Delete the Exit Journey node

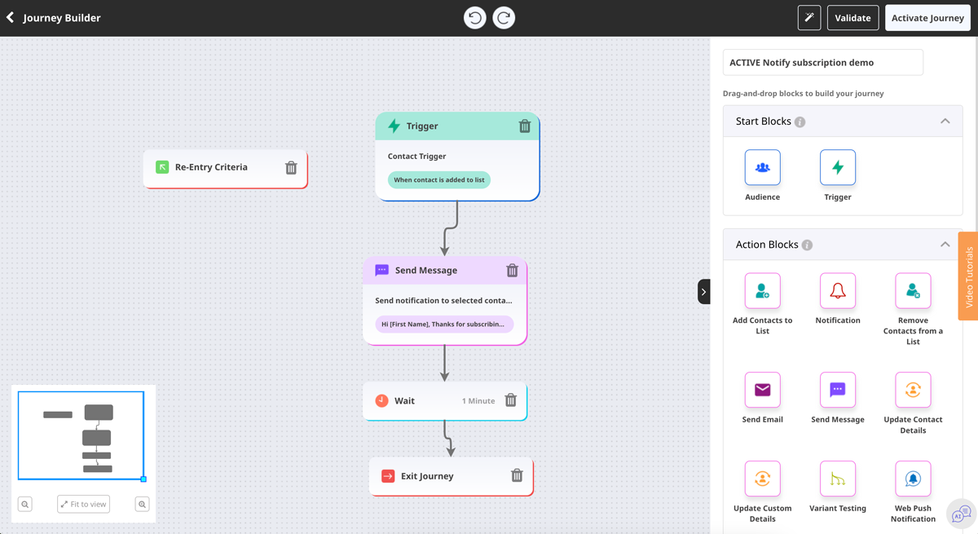[x=517, y=475]
